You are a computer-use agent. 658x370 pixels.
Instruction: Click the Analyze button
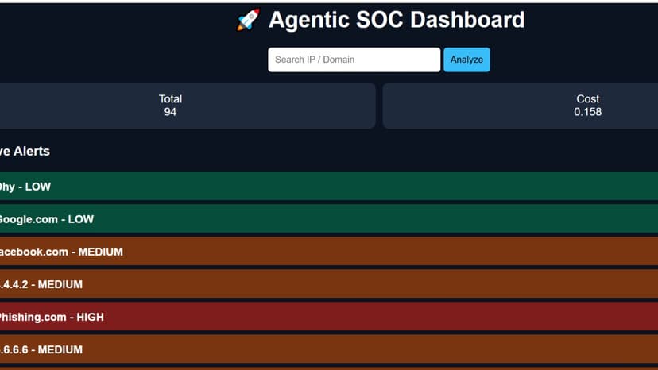click(466, 60)
